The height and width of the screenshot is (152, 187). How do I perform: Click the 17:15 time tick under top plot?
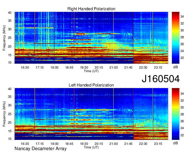coord(40,67)
